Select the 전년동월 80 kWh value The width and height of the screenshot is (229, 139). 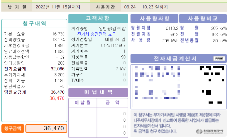point(220,41)
